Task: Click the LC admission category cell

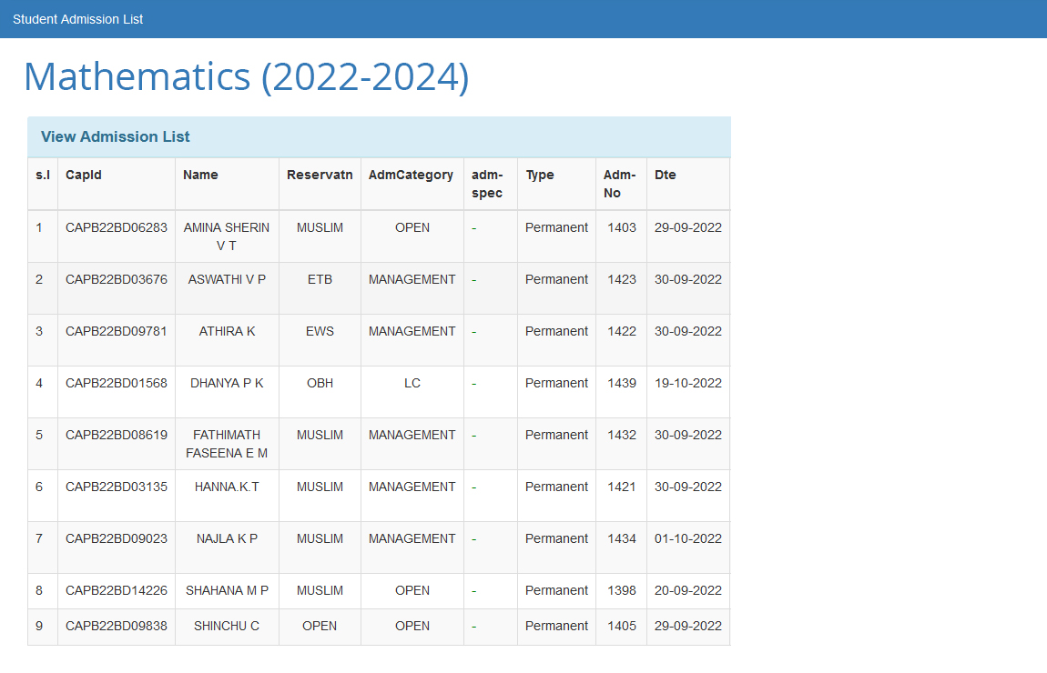Action: (x=412, y=383)
